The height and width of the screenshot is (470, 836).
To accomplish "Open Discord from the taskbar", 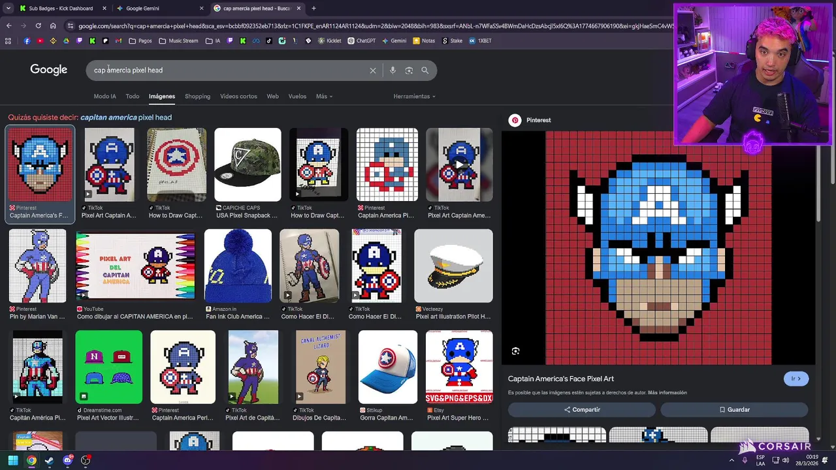I will 67,460.
